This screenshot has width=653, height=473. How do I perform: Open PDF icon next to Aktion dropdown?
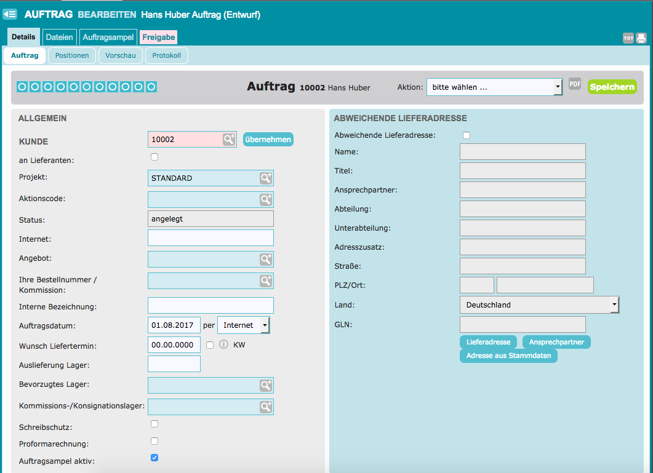tap(575, 84)
